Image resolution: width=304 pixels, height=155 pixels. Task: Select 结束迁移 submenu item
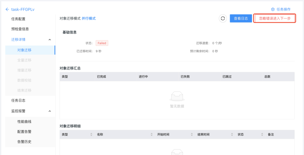point(24,90)
